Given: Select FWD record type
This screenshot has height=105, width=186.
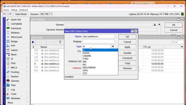Looking at the screenshot, I should point(100,59).
